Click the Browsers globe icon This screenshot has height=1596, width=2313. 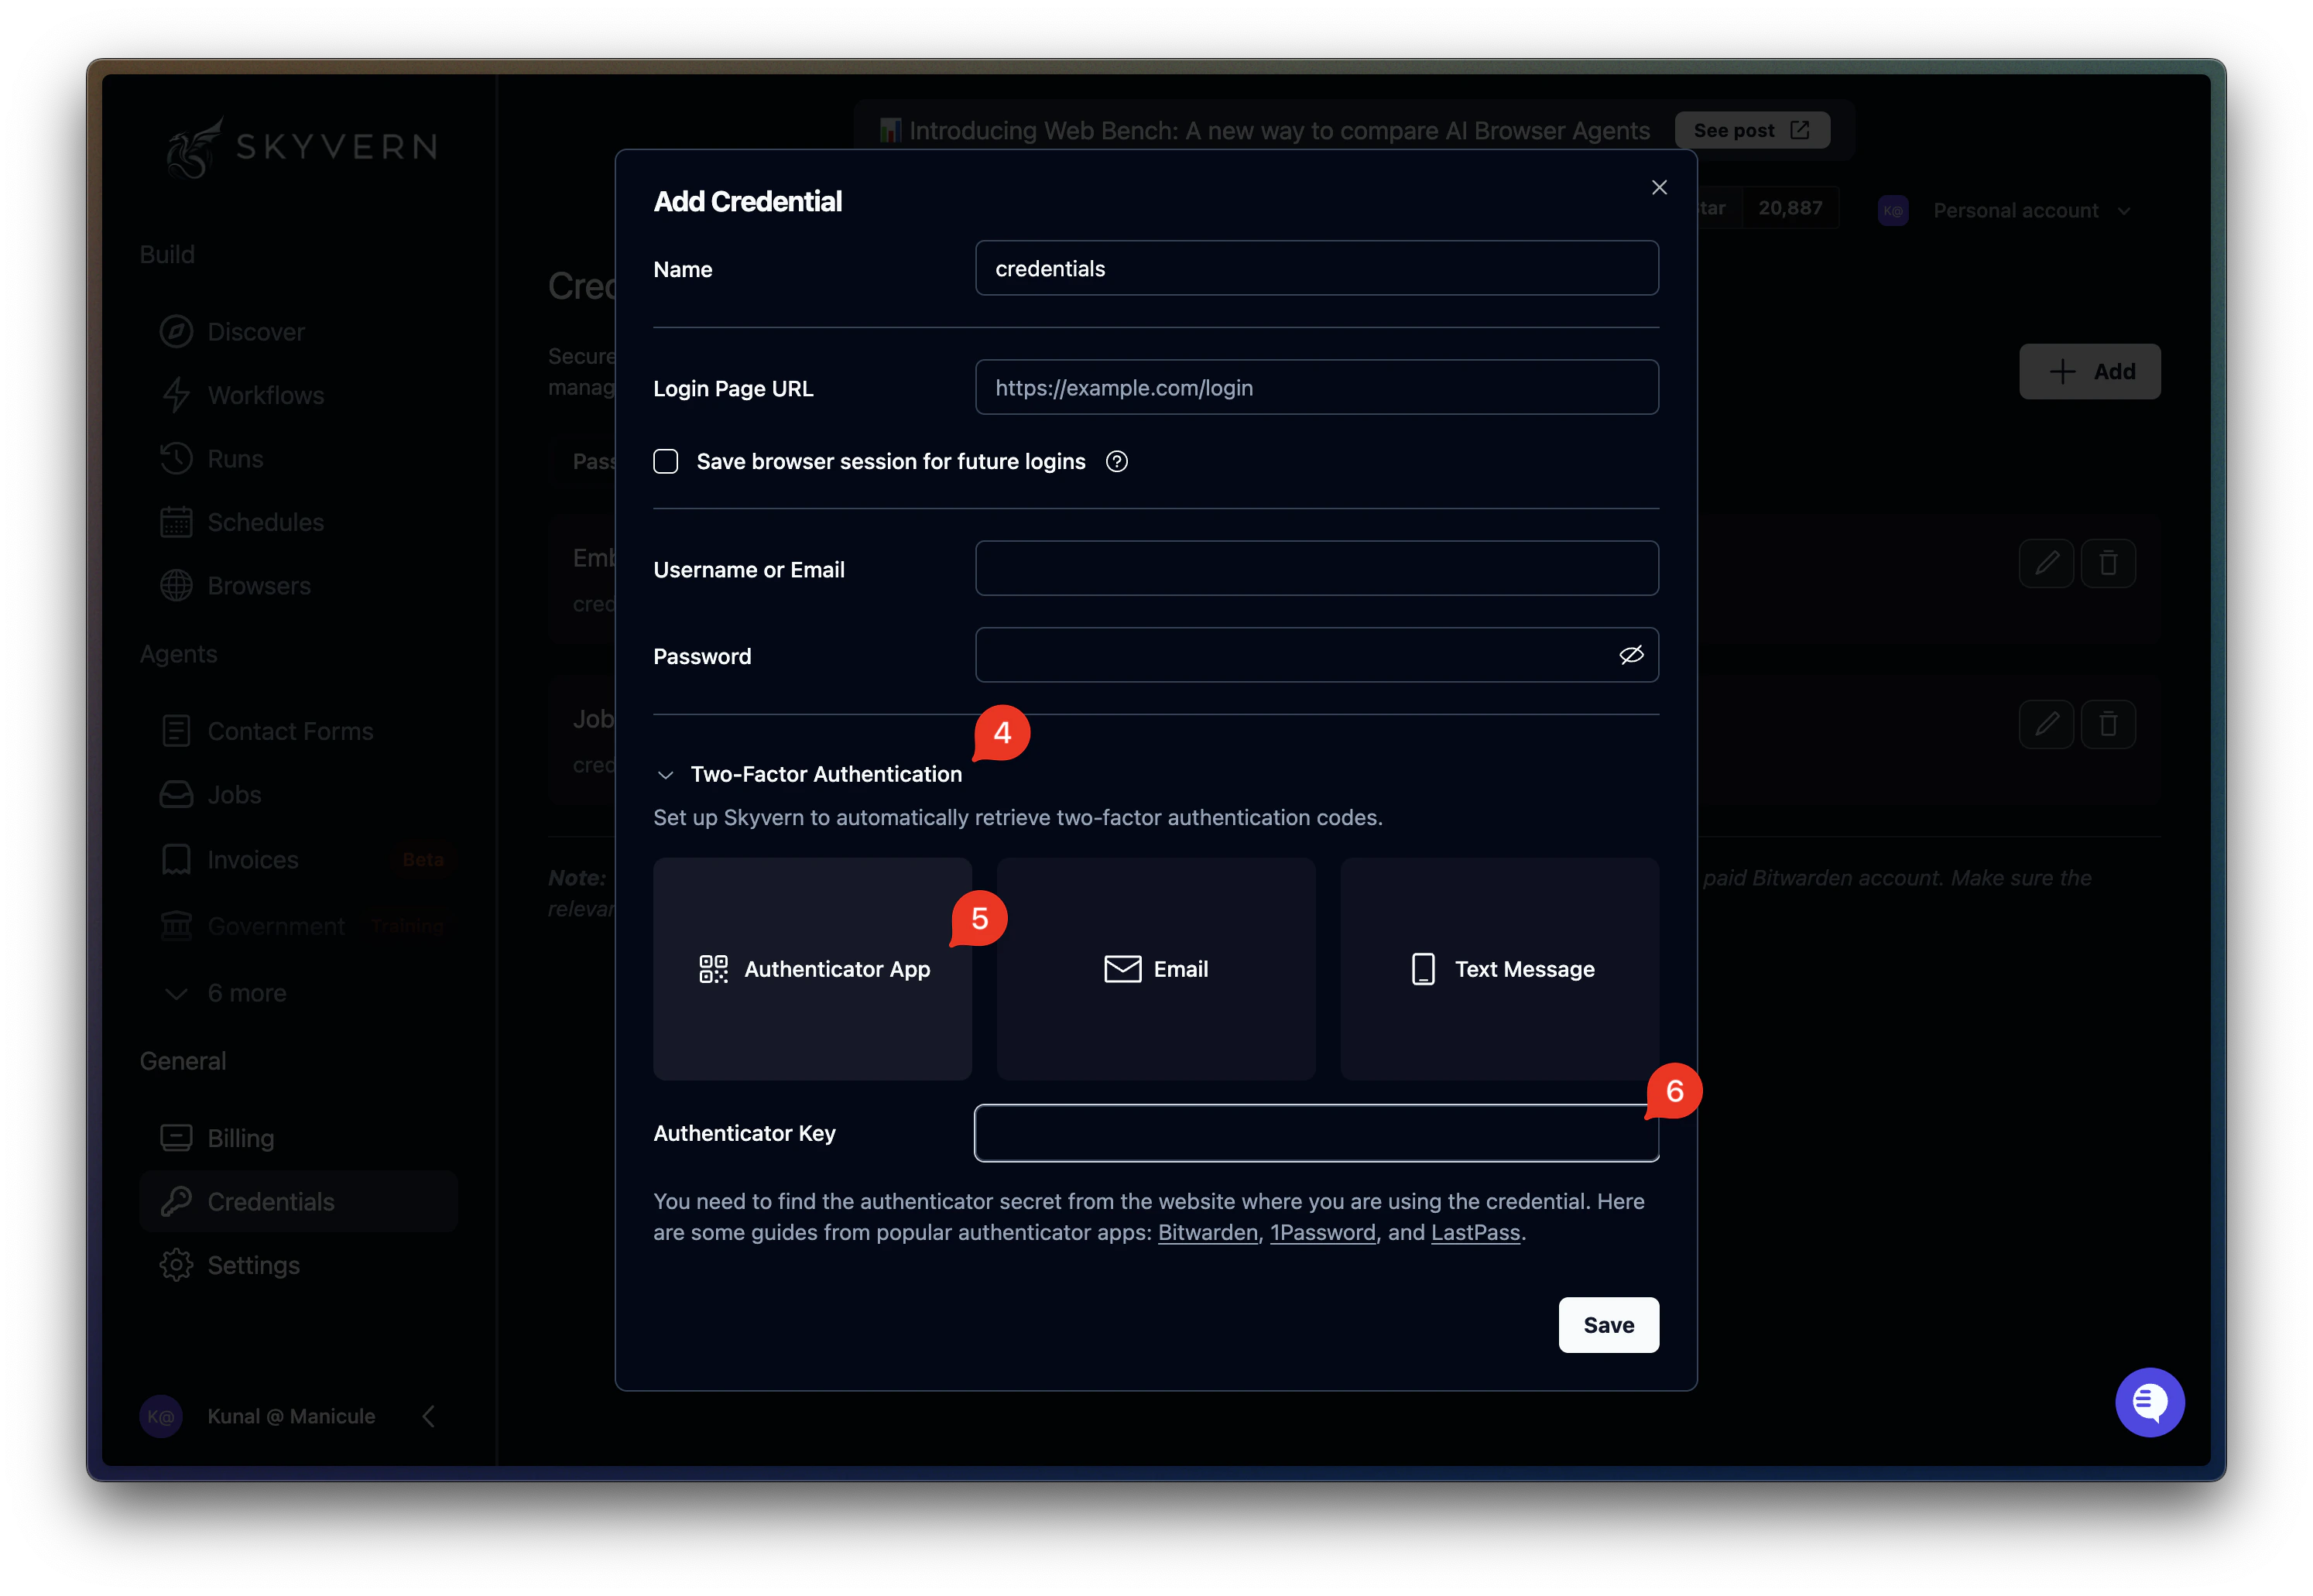pyautogui.click(x=177, y=585)
